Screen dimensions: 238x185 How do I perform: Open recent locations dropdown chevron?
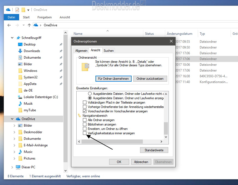[x=24, y=25]
